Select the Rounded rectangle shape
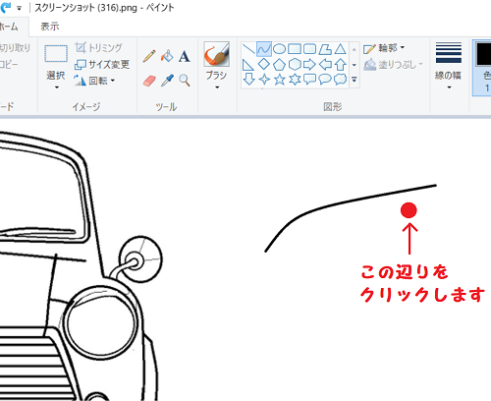 [x=309, y=49]
